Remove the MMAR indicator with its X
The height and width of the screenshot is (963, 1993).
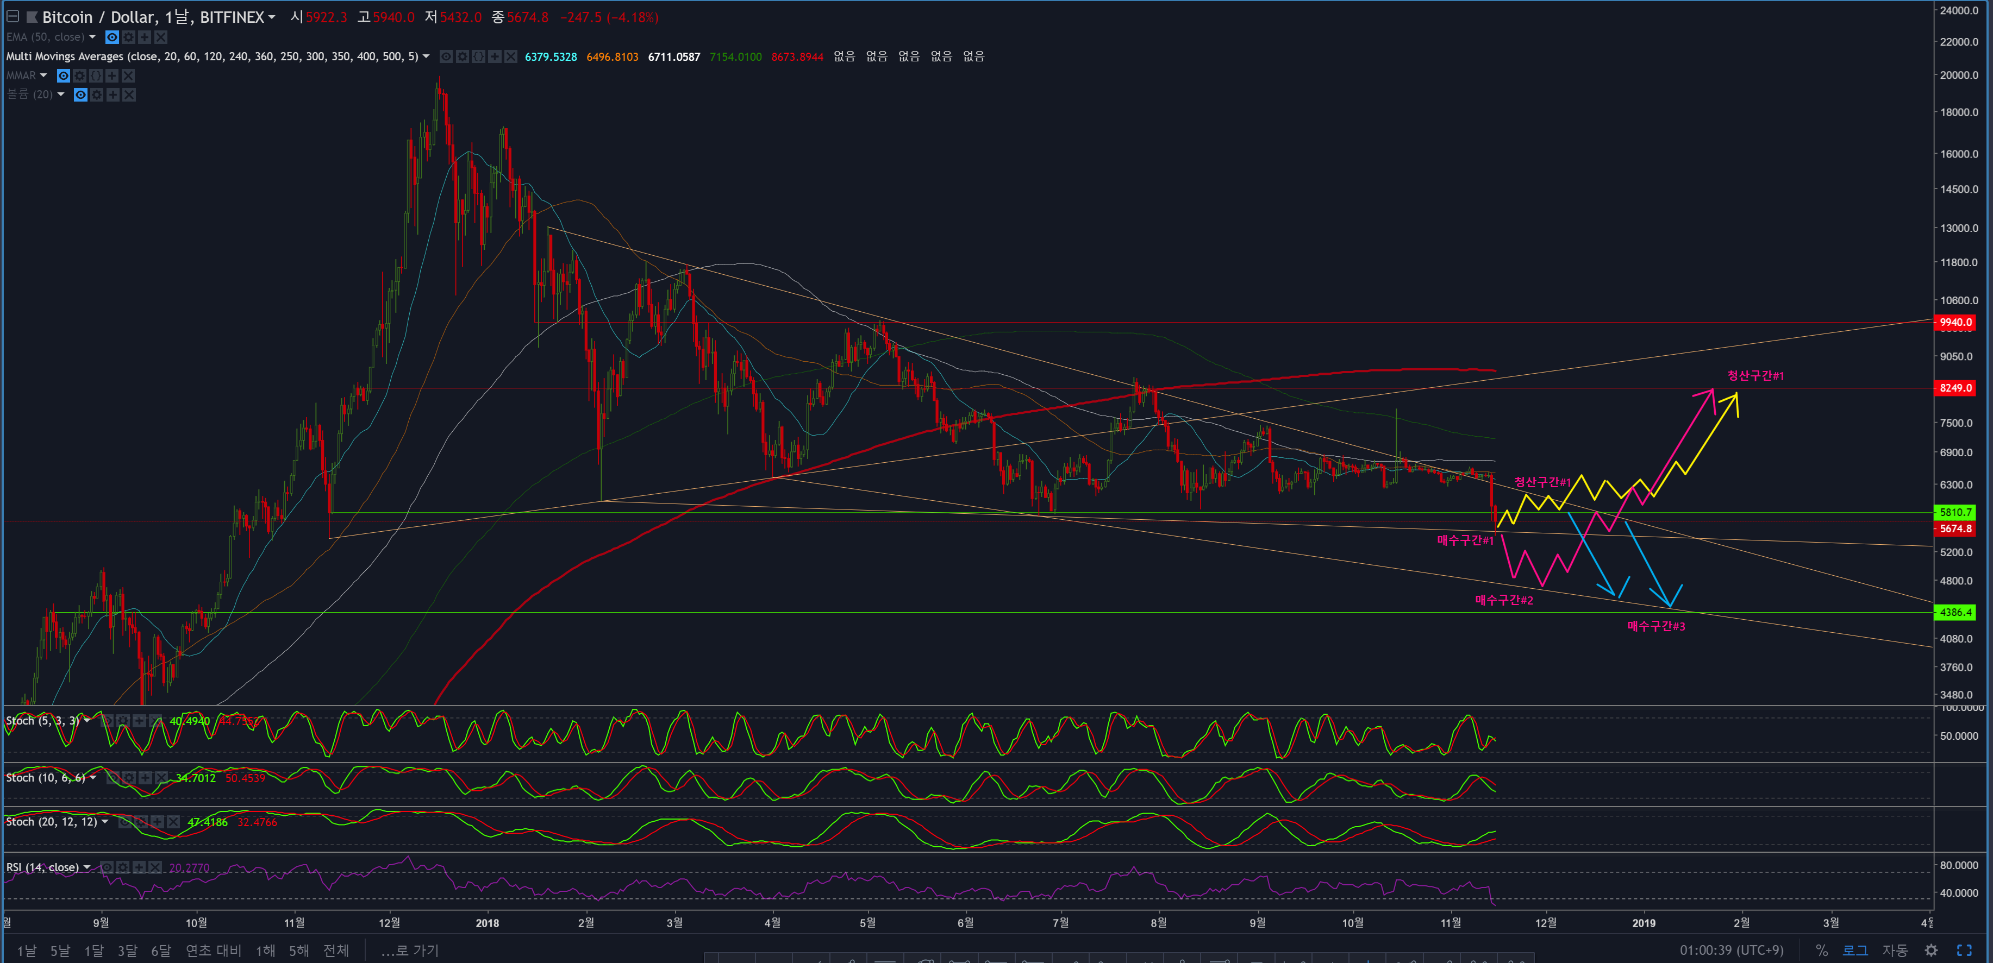128,76
